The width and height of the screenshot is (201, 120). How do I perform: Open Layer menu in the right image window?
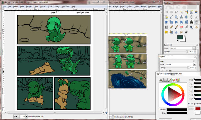click(x=122, y=6)
